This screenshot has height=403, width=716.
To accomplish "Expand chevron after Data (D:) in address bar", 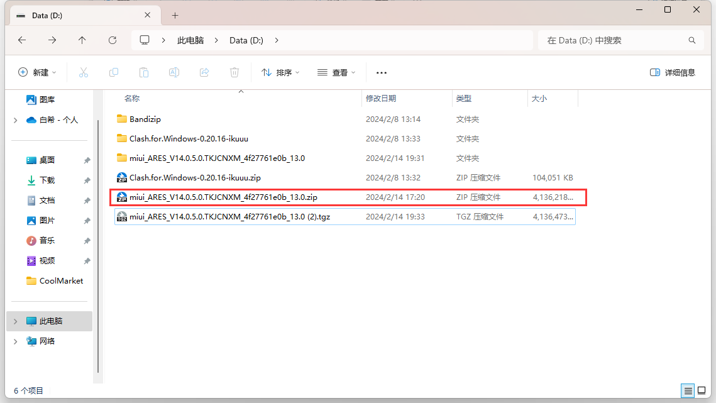I will [x=277, y=40].
